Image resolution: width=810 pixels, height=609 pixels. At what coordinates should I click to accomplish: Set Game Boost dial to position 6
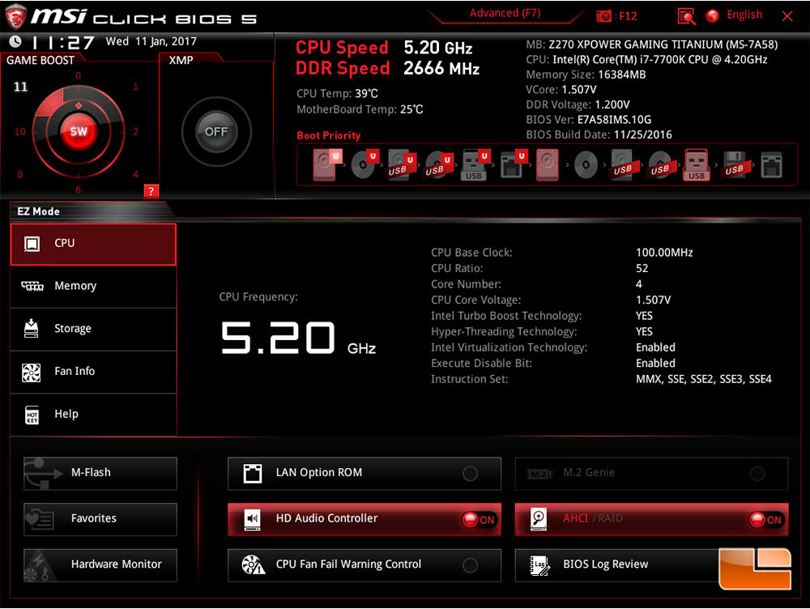(78, 190)
